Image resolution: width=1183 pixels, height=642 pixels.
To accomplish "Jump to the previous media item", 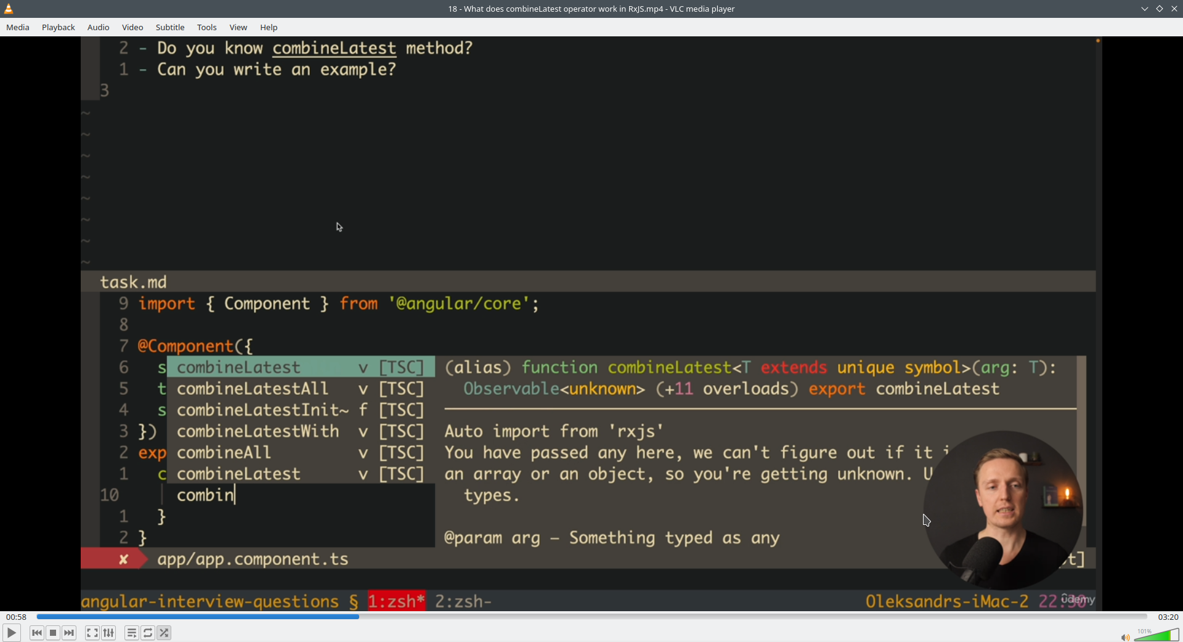I will 37,633.
